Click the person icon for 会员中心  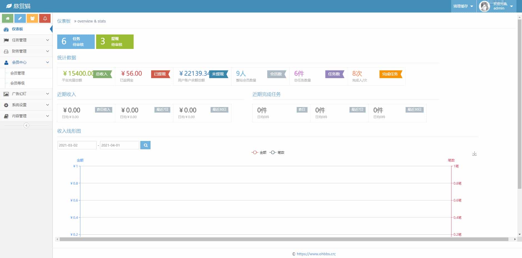click(x=6, y=63)
